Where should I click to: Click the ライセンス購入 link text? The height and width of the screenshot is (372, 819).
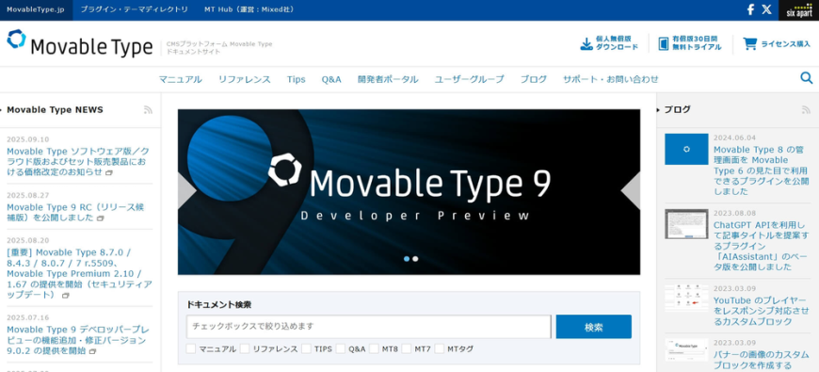pyautogui.click(x=785, y=44)
